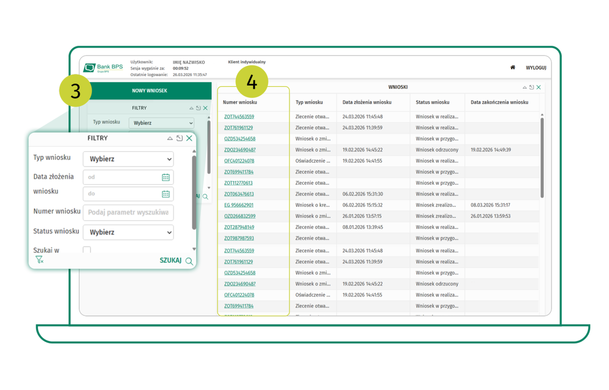Collapse the enlarged FILTRY panel with the triangle icon
The height and width of the screenshot is (390, 609).
170,138
